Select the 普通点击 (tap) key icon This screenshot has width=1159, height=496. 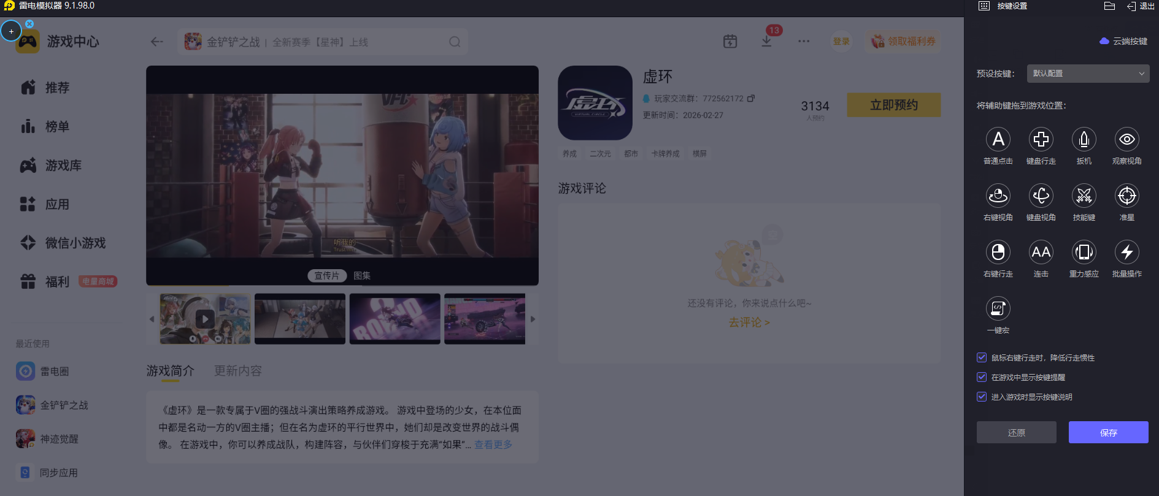998,139
